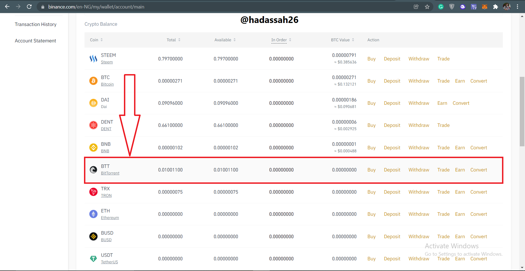Image resolution: width=525 pixels, height=271 pixels.
Task: Bookmark this page with the star icon
Action: pos(427,7)
